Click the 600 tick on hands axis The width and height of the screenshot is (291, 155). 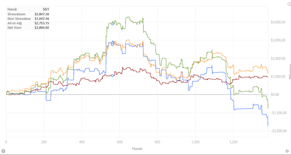(x=120, y=142)
